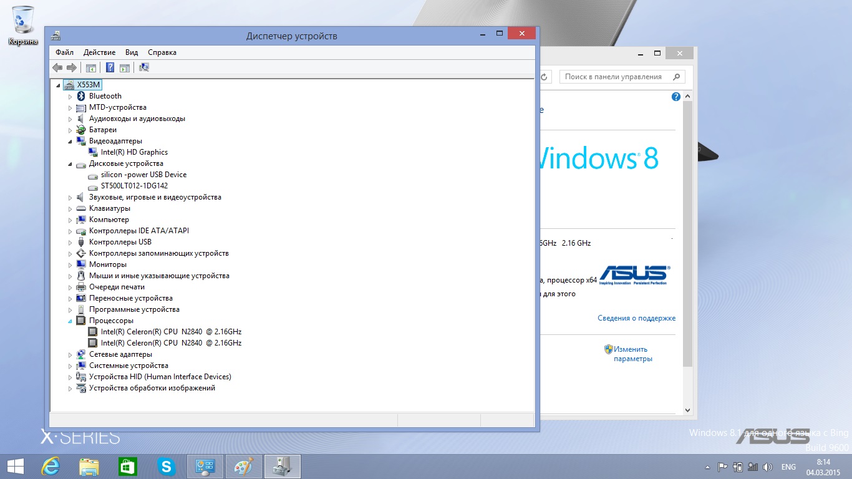852x479 pixels.
Task: Select Переносные устройства in the tree
Action: click(x=130, y=298)
